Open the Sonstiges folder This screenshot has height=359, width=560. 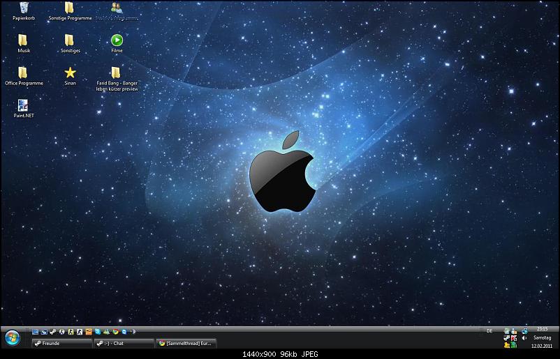[x=70, y=40]
